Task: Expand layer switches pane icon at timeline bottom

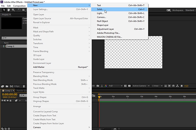Action: [2, 129]
